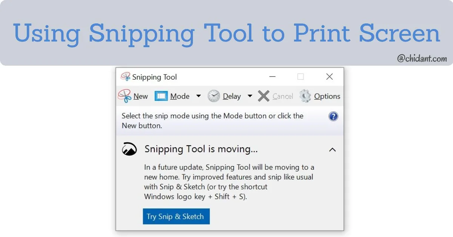Select the Delay text label
Image resolution: width=453 pixels, height=237 pixels.
click(232, 97)
